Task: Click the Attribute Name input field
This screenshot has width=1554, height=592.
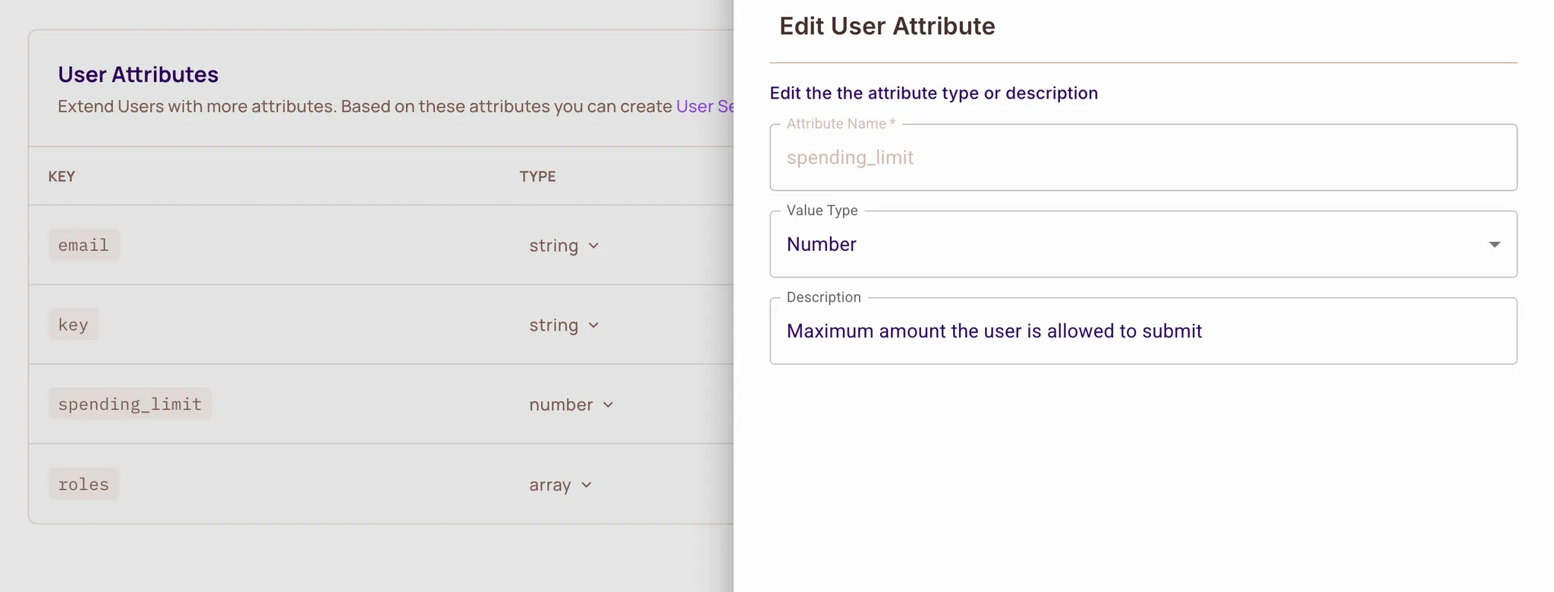Action: pyautogui.click(x=1142, y=158)
